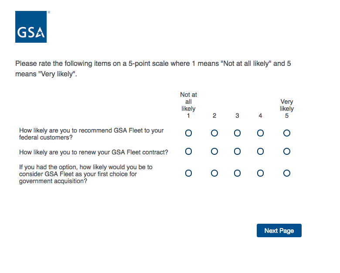340x273 pixels.
Task: Select 4 for renewing GSA Fleet contract
Action: click(260, 152)
